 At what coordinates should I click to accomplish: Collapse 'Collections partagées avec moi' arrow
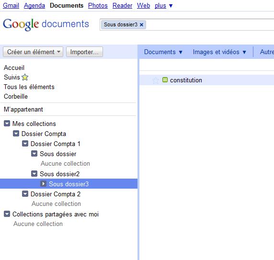point(7,214)
